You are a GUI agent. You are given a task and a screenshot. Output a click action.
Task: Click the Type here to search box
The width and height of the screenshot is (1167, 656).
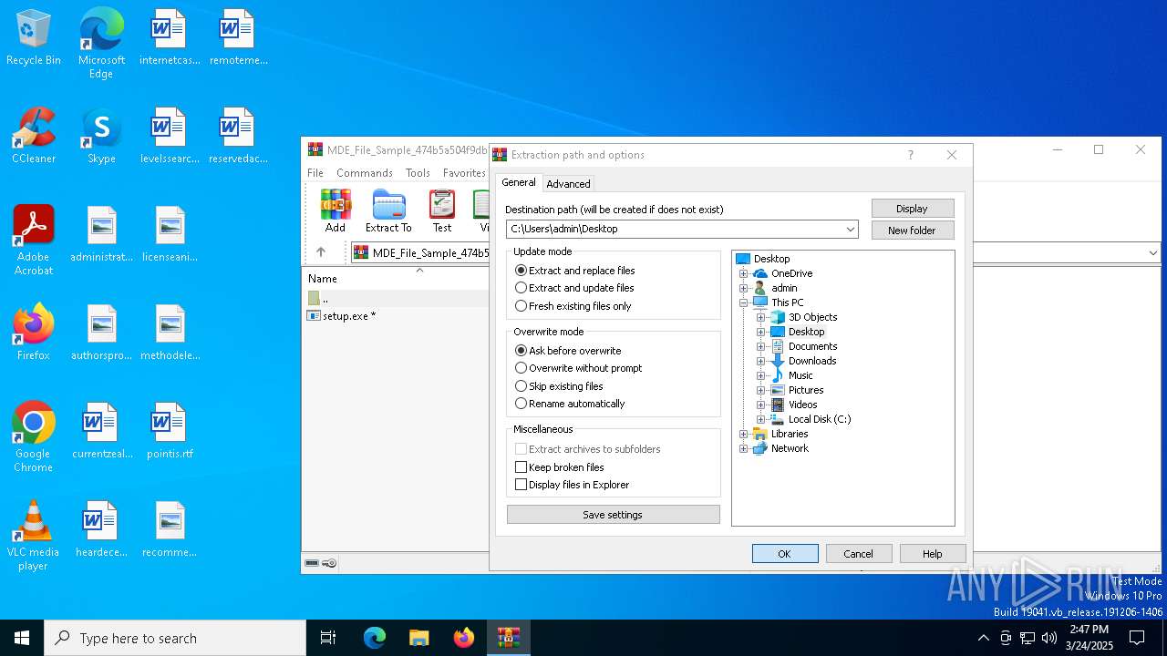(x=175, y=638)
